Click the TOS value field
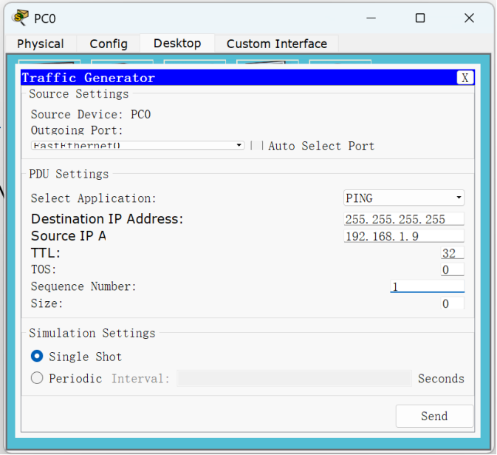 pyautogui.click(x=452, y=269)
